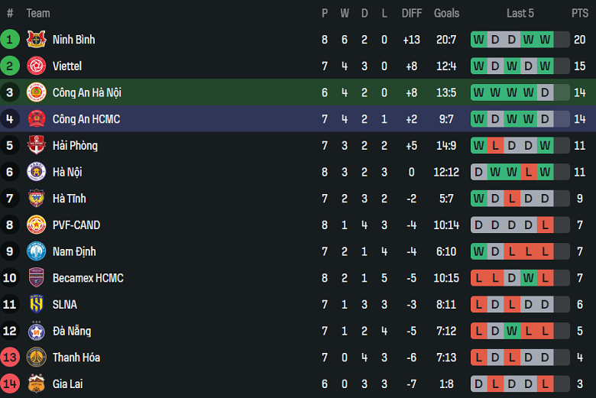The image size is (596, 398).
Task: Click the Viettel club logo
Action: pos(37,66)
